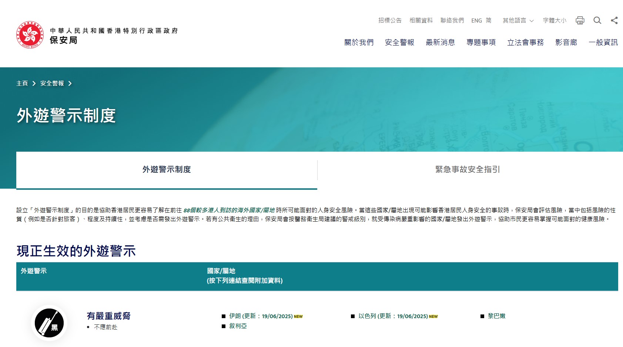Viewport: 623px width, 347px height.
Task: Switch language to ENG
Action: tap(476, 21)
